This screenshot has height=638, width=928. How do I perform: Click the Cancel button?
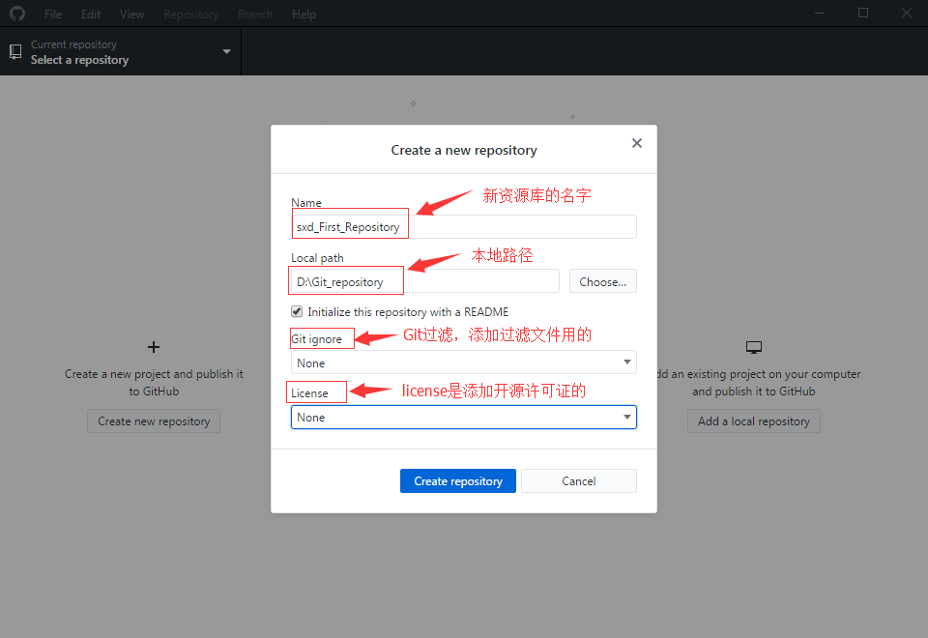(579, 481)
